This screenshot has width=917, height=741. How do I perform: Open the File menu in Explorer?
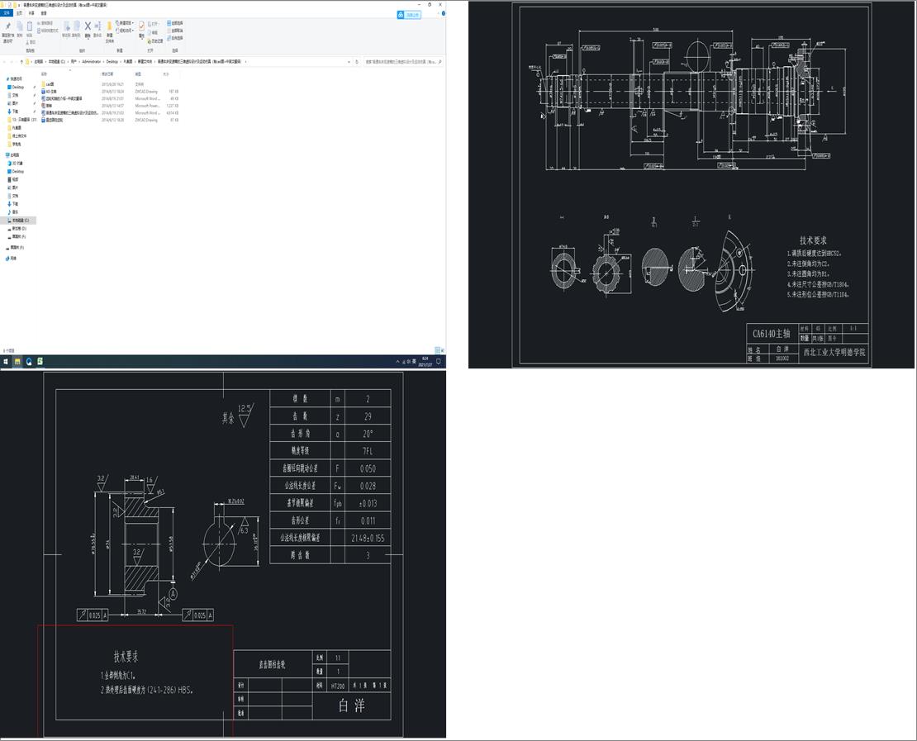[x=7, y=12]
